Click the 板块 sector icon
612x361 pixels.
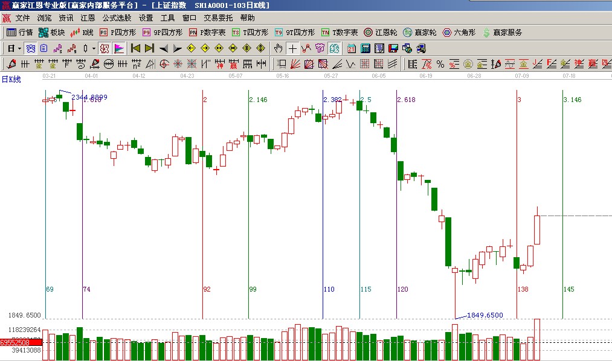[x=43, y=33]
